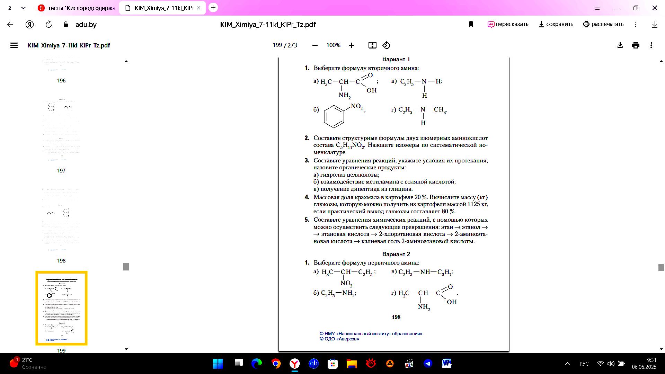The image size is (665, 374).
Task: Click the распечатать button
Action: tap(603, 24)
